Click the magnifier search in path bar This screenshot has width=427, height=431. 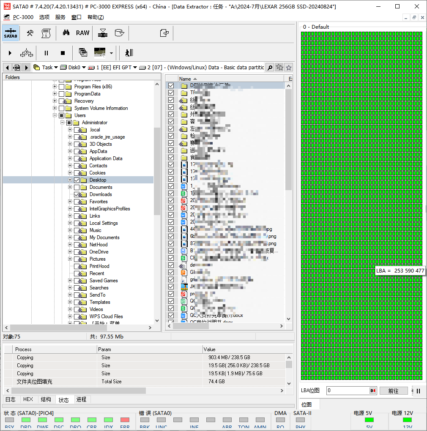[x=270, y=67]
